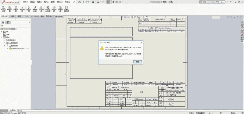Select the Projected View tool
The width and height of the screenshot is (244, 114).
point(16,9)
